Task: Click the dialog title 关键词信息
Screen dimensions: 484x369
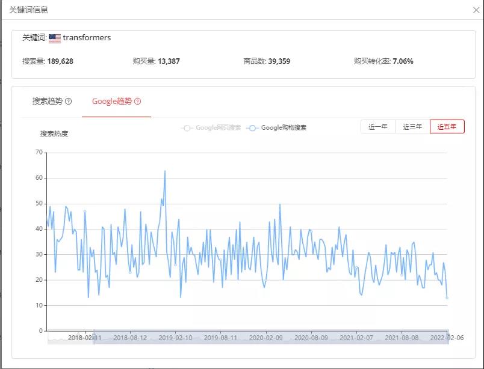Action: (x=29, y=10)
